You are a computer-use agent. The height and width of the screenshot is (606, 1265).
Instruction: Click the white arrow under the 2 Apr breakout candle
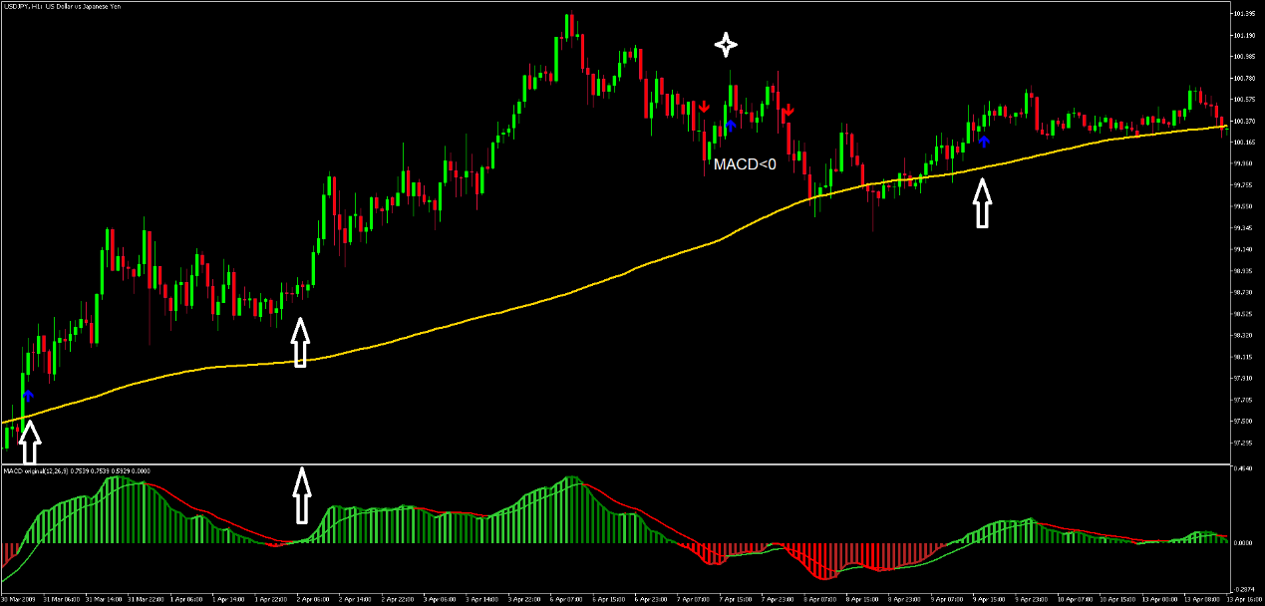point(299,342)
